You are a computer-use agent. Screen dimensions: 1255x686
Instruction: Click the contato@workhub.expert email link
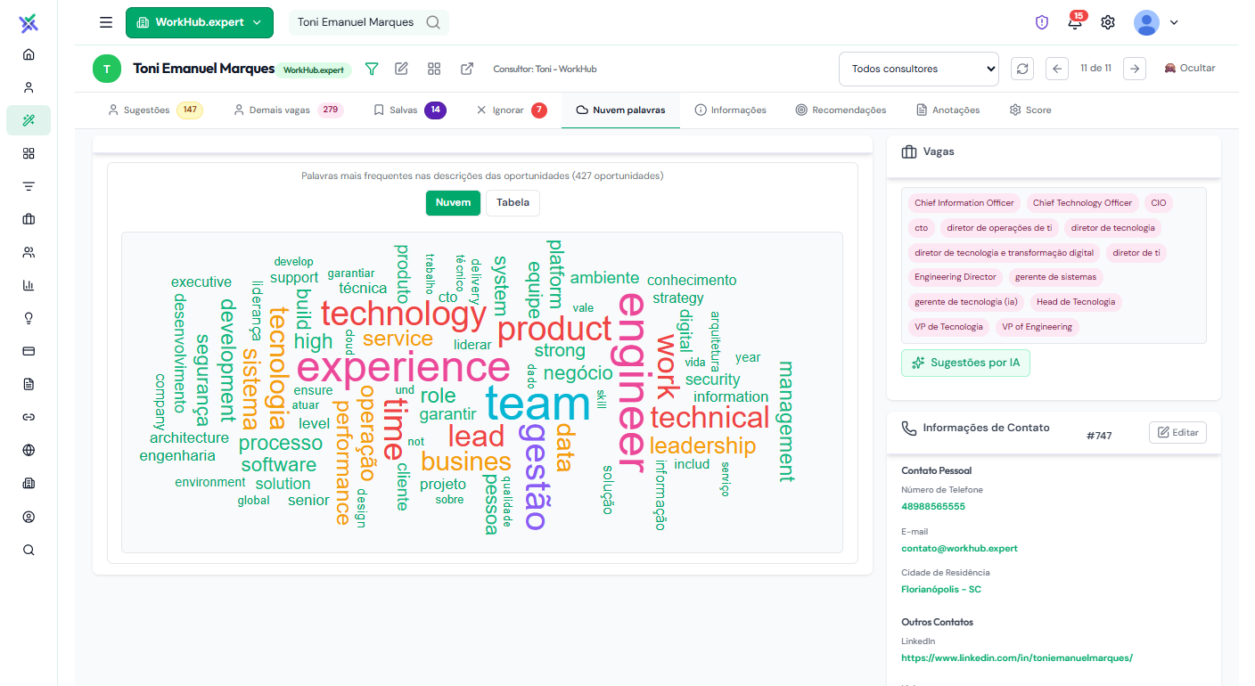pyautogui.click(x=959, y=549)
